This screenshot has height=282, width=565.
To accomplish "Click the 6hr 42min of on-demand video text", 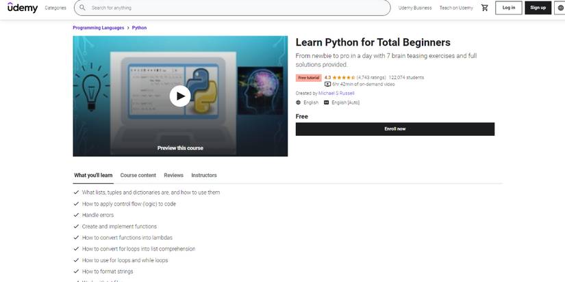I will [x=364, y=85].
